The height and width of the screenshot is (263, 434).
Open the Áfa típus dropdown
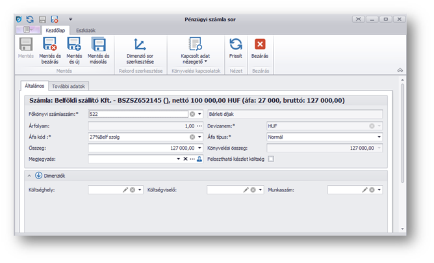pos(378,137)
